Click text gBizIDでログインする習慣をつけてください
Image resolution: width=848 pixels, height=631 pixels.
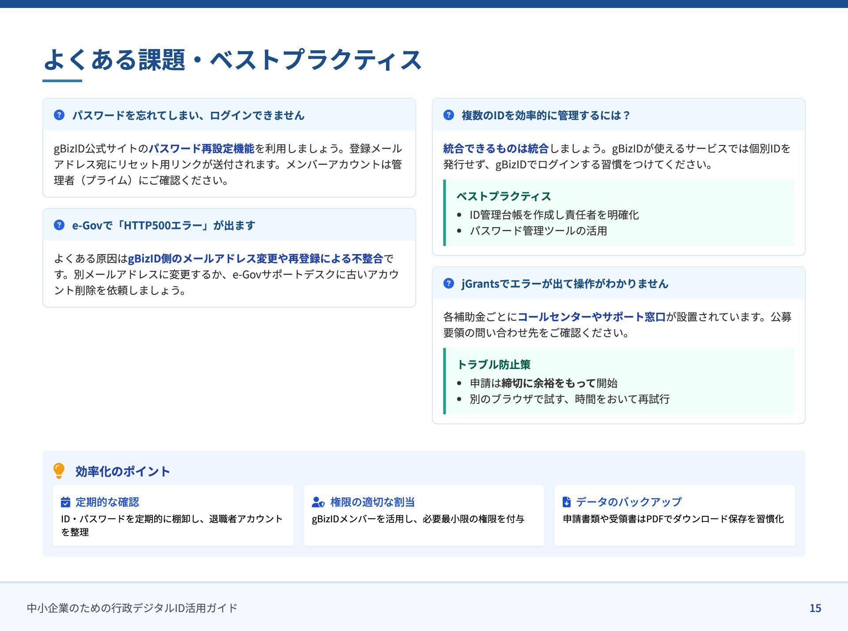point(604,164)
